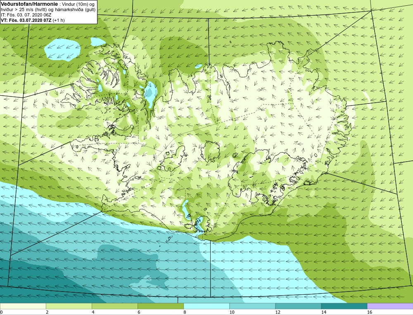The height and width of the screenshot is (315, 413).
Task: Click the 'VT: Fös. 03.07.2020 07Z' valid time text
Action: 26,20
